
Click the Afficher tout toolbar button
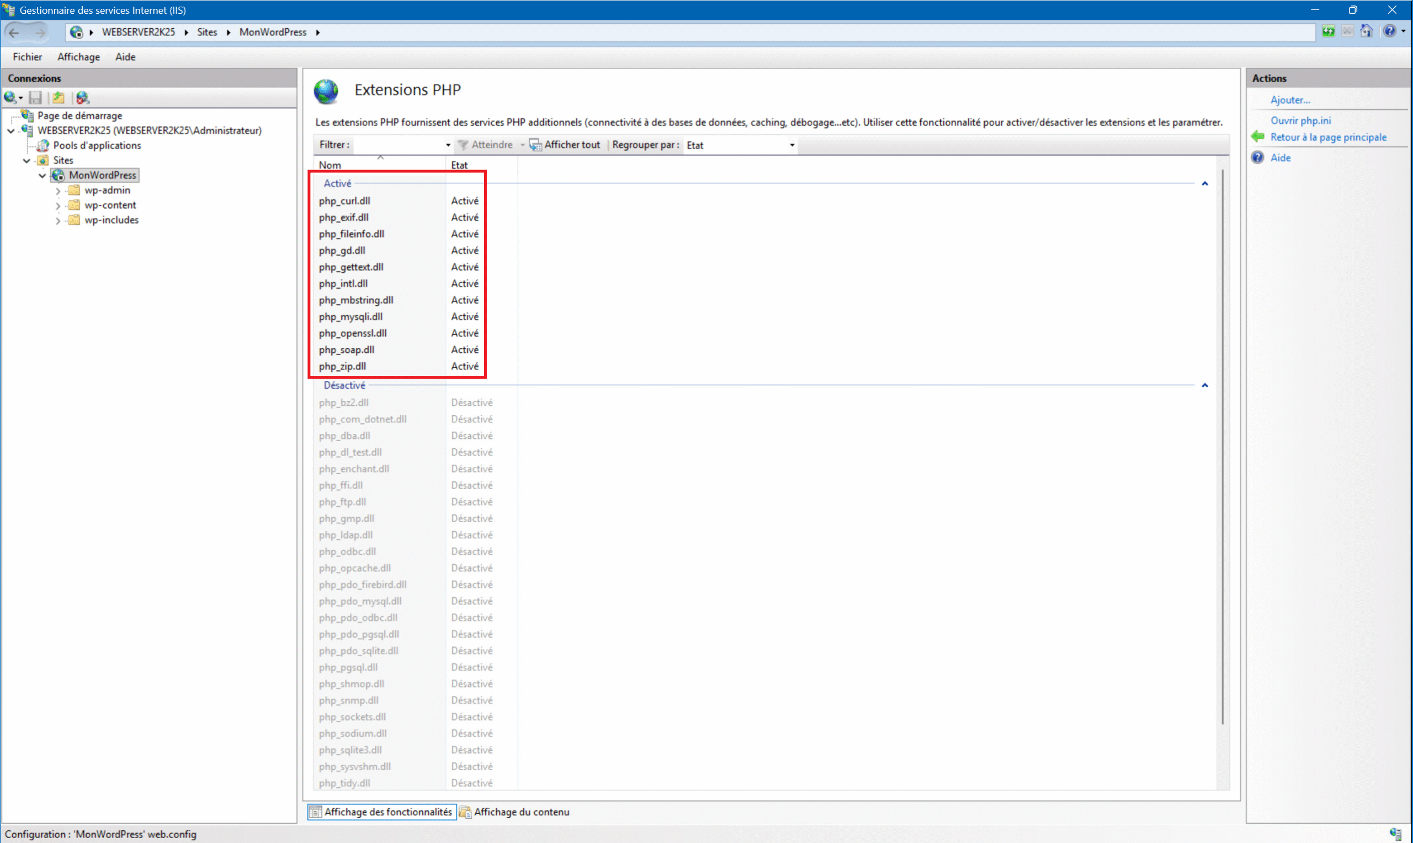pyautogui.click(x=565, y=145)
